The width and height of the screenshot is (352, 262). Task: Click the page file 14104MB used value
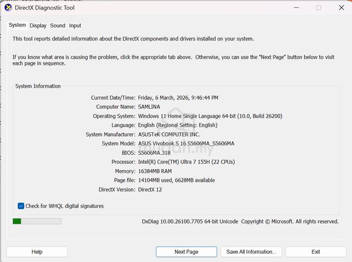click(x=176, y=180)
